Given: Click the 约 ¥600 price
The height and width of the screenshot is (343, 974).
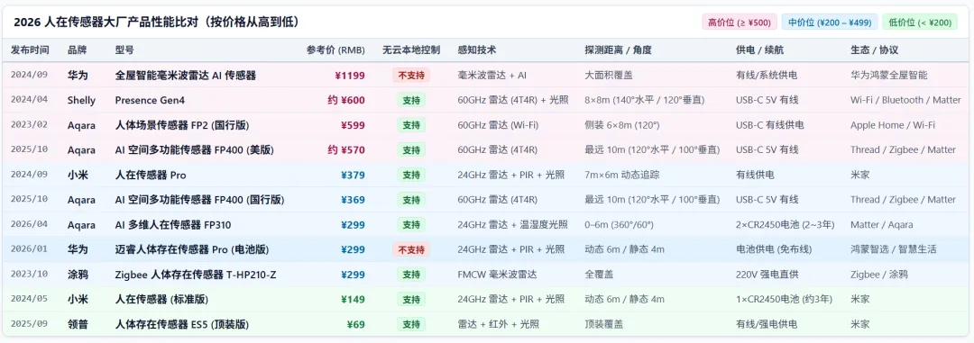Looking at the screenshot, I should (x=346, y=101).
